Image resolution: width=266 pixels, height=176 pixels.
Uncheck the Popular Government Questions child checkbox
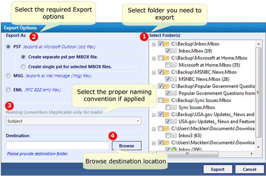168,93
